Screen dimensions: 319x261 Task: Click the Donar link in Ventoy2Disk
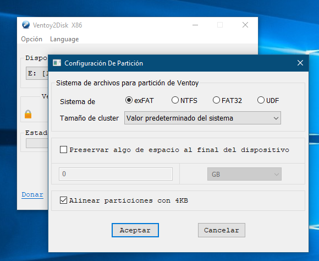[x=32, y=194]
